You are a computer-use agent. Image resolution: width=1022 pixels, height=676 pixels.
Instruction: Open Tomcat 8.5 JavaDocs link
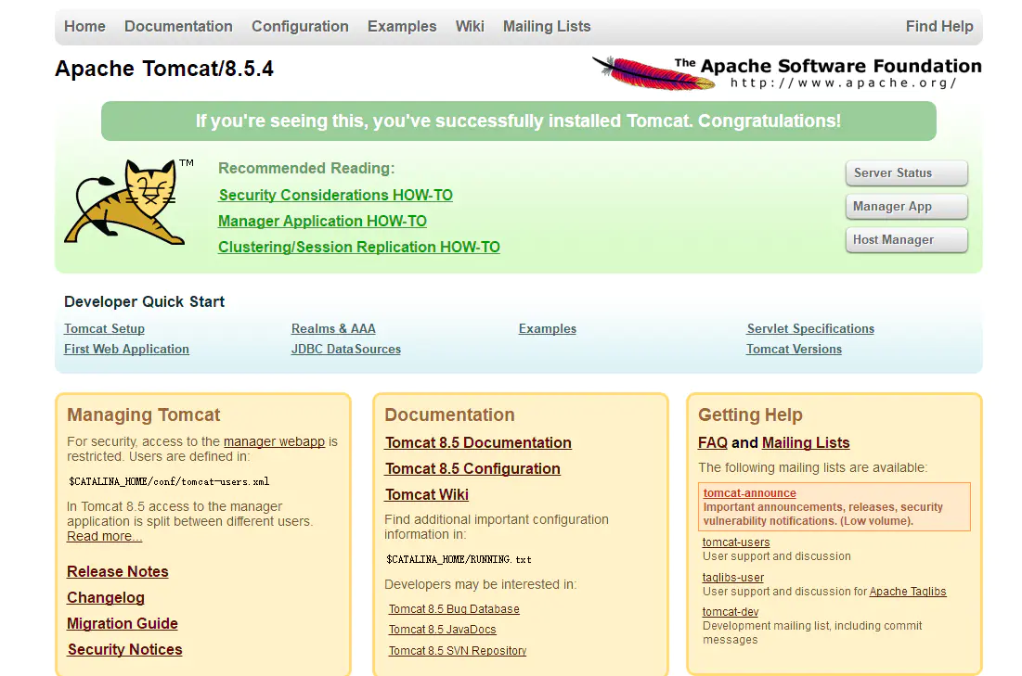pyautogui.click(x=443, y=630)
